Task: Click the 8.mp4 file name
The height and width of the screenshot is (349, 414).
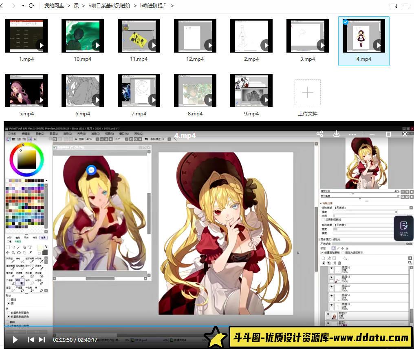Action: [195, 114]
